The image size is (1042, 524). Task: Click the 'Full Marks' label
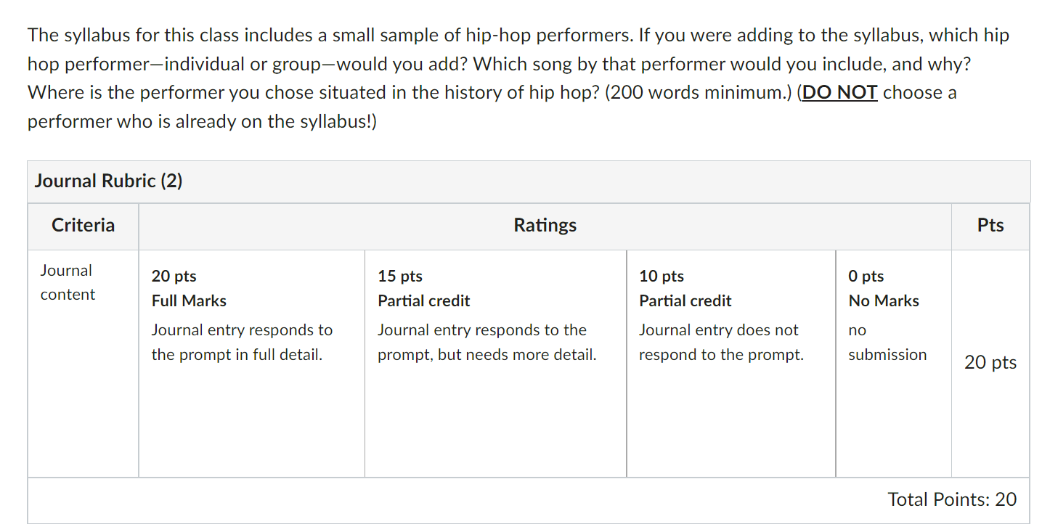(x=189, y=300)
